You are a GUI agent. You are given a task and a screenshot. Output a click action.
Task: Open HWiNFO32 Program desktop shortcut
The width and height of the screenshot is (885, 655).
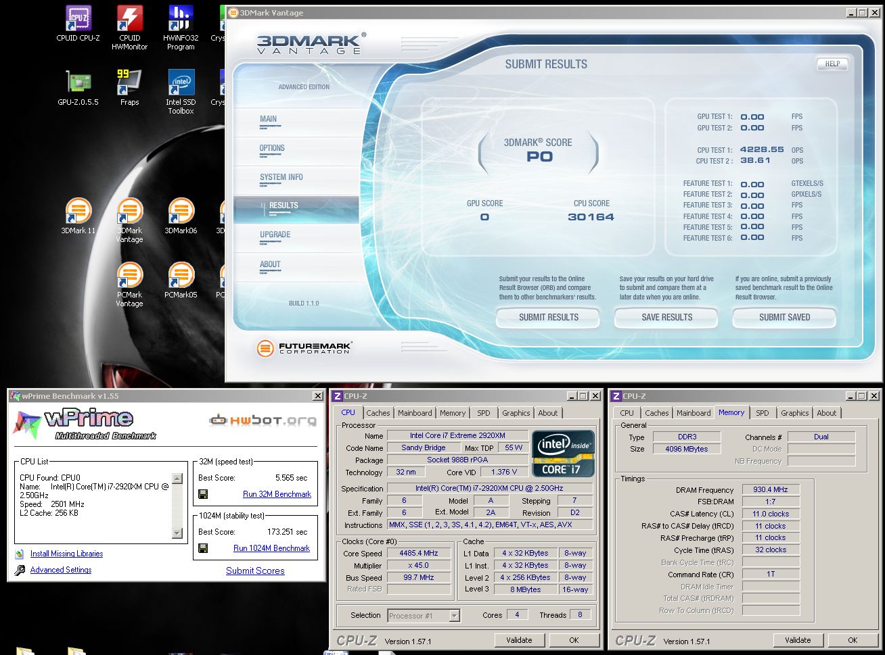pos(181,28)
